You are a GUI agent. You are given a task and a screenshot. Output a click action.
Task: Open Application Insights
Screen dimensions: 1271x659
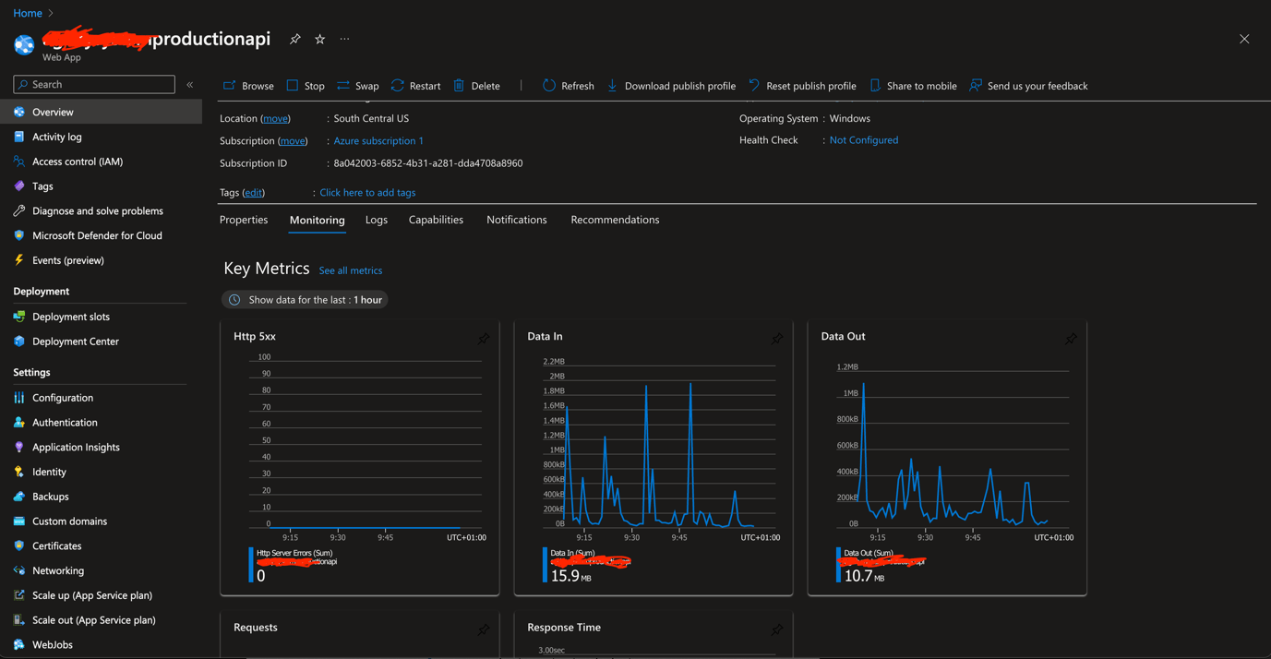coord(76,448)
